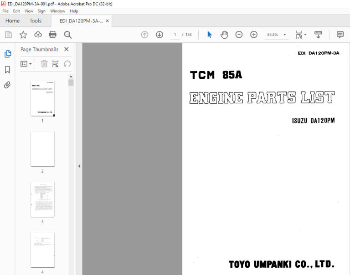Open the fit page options icon
Viewport: 350px width, 275px height.
coord(299,35)
